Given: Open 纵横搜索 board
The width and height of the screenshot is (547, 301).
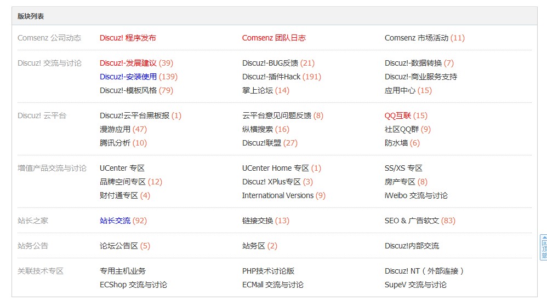Looking at the screenshot, I should click(x=258, y=129).
